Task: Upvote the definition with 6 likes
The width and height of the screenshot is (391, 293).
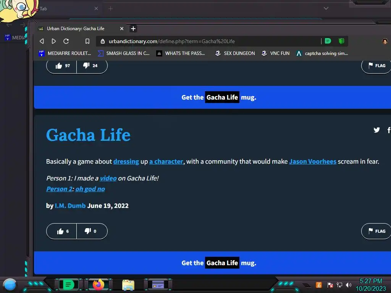Action: click(61, 231)
